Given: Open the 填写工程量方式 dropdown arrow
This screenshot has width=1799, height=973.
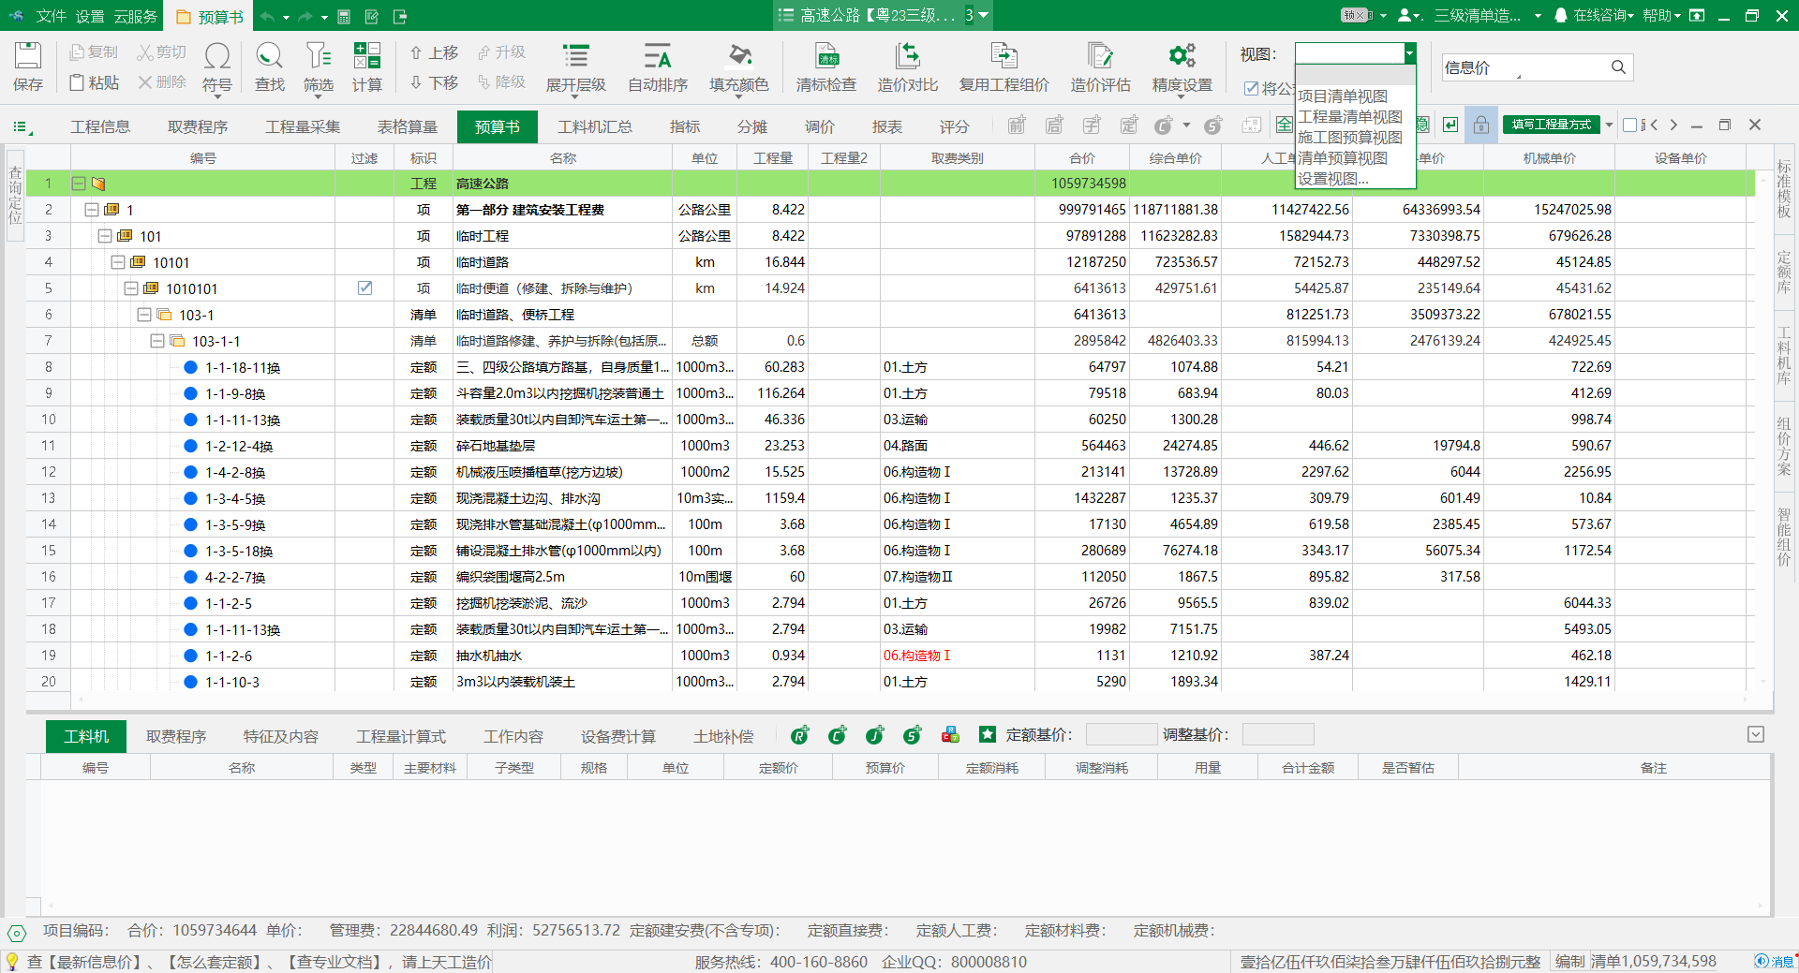Looking at the screenshot, I should (1609, 125).
